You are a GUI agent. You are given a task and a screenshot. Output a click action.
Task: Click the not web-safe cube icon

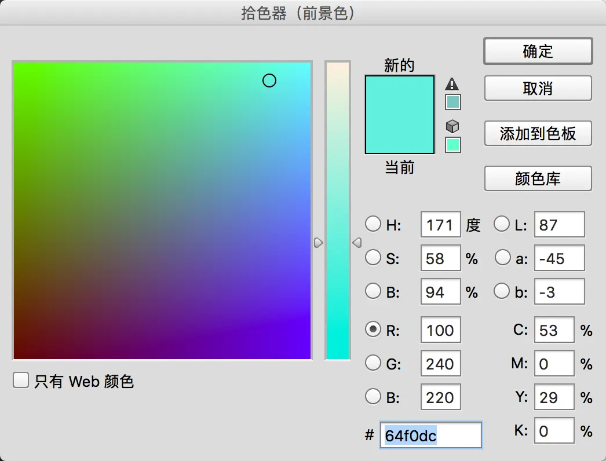pos(452,126)
